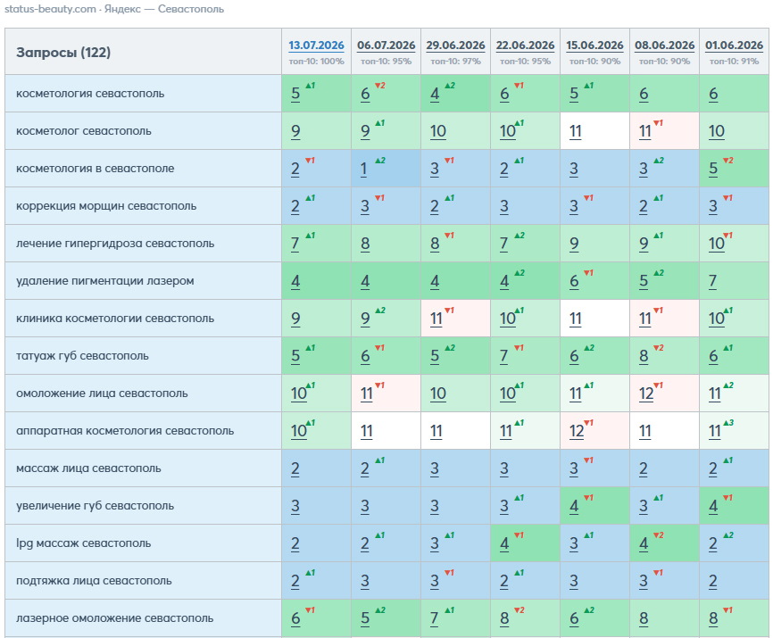This screenshot has width=773, height=638.
Task: Select query lpg массаж севастополь
Action: pyautogui.click(x=84, y=543)
